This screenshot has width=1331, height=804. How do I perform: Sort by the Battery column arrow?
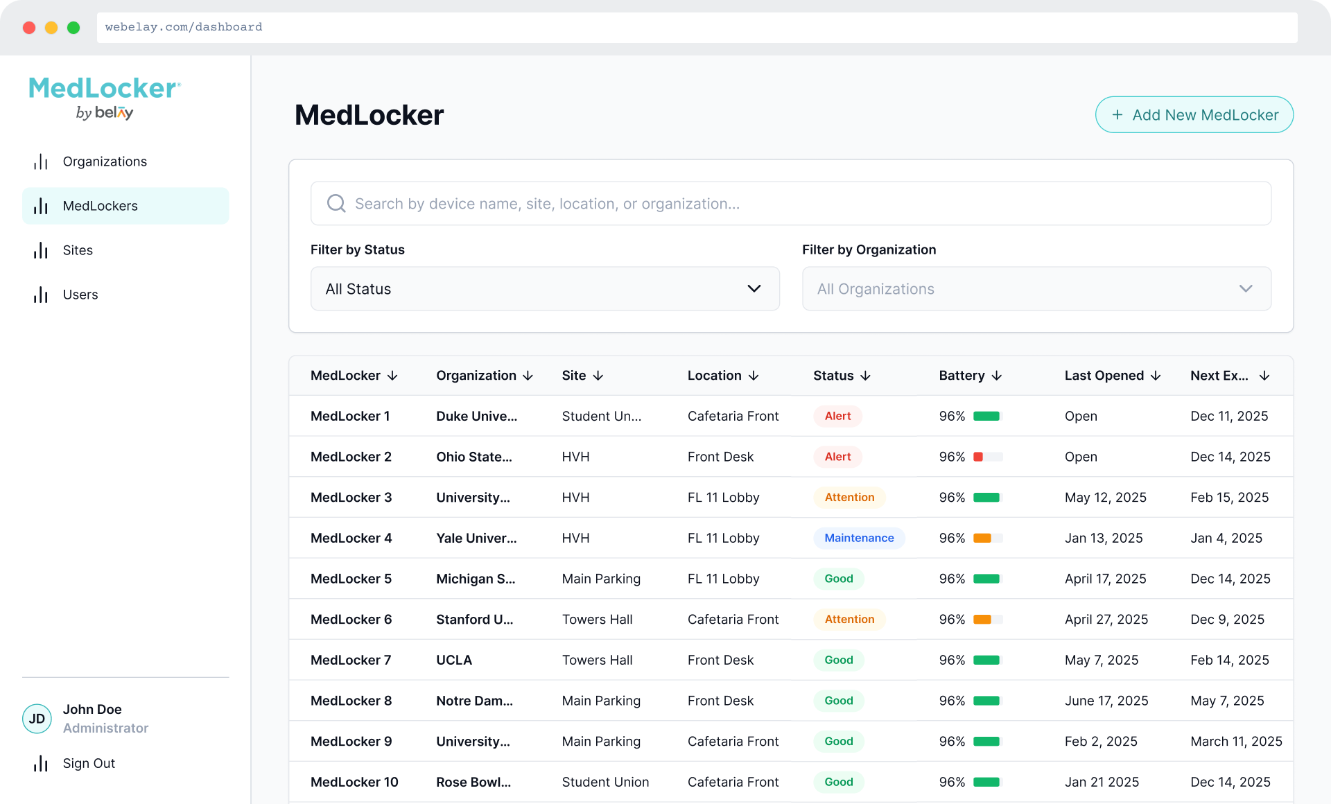(997, 376)
